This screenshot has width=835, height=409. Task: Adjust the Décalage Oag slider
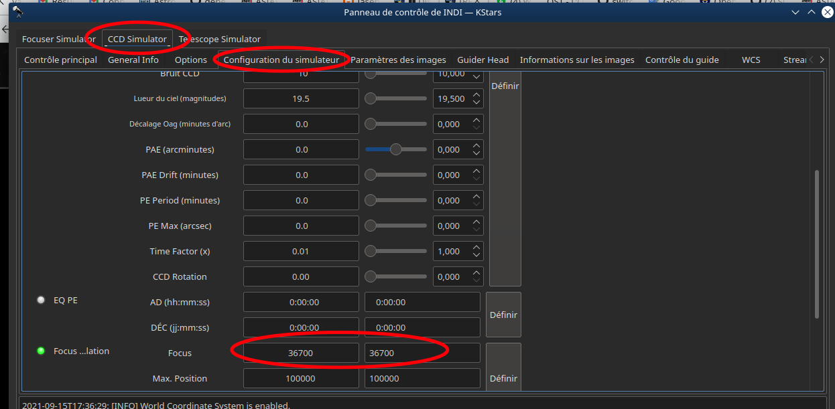tap(395, 124)
